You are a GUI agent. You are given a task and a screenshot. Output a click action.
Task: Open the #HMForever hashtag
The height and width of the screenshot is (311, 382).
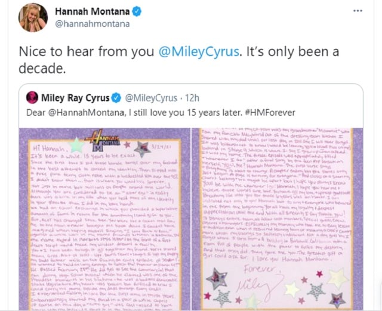coord(269,113)
